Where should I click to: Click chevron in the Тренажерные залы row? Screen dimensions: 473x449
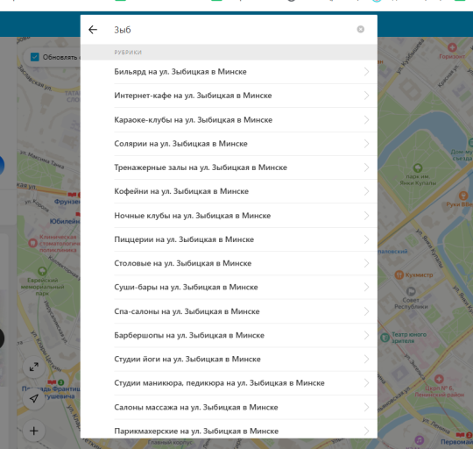366,167
